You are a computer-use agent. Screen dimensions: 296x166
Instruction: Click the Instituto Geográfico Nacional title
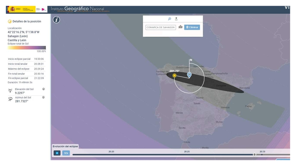(x=78, y=9)
